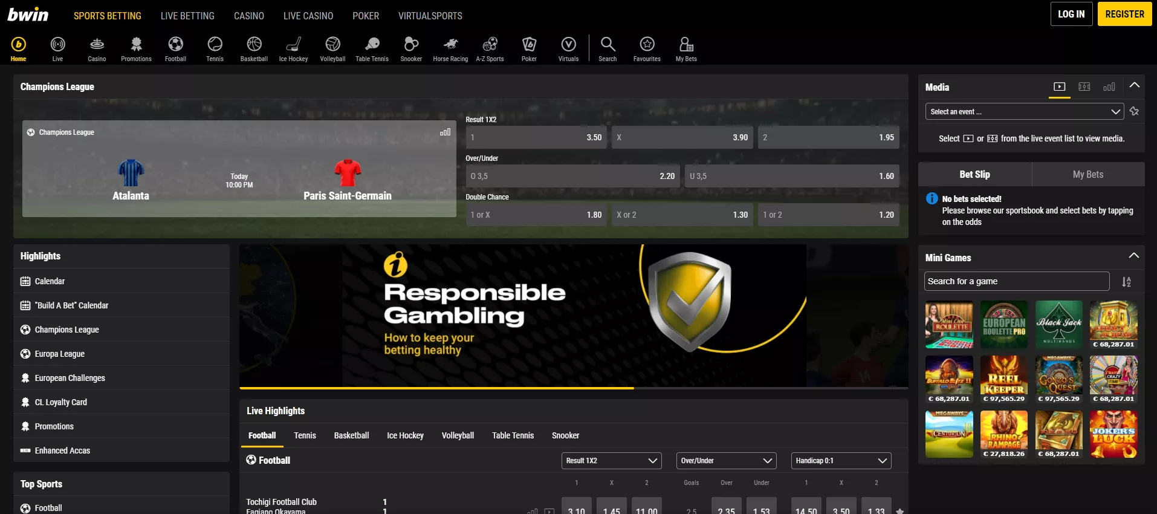Screen dimensions: 1157x514
Task: Switch Media panel to video view icon
Action: click(x=1059, y=87)
